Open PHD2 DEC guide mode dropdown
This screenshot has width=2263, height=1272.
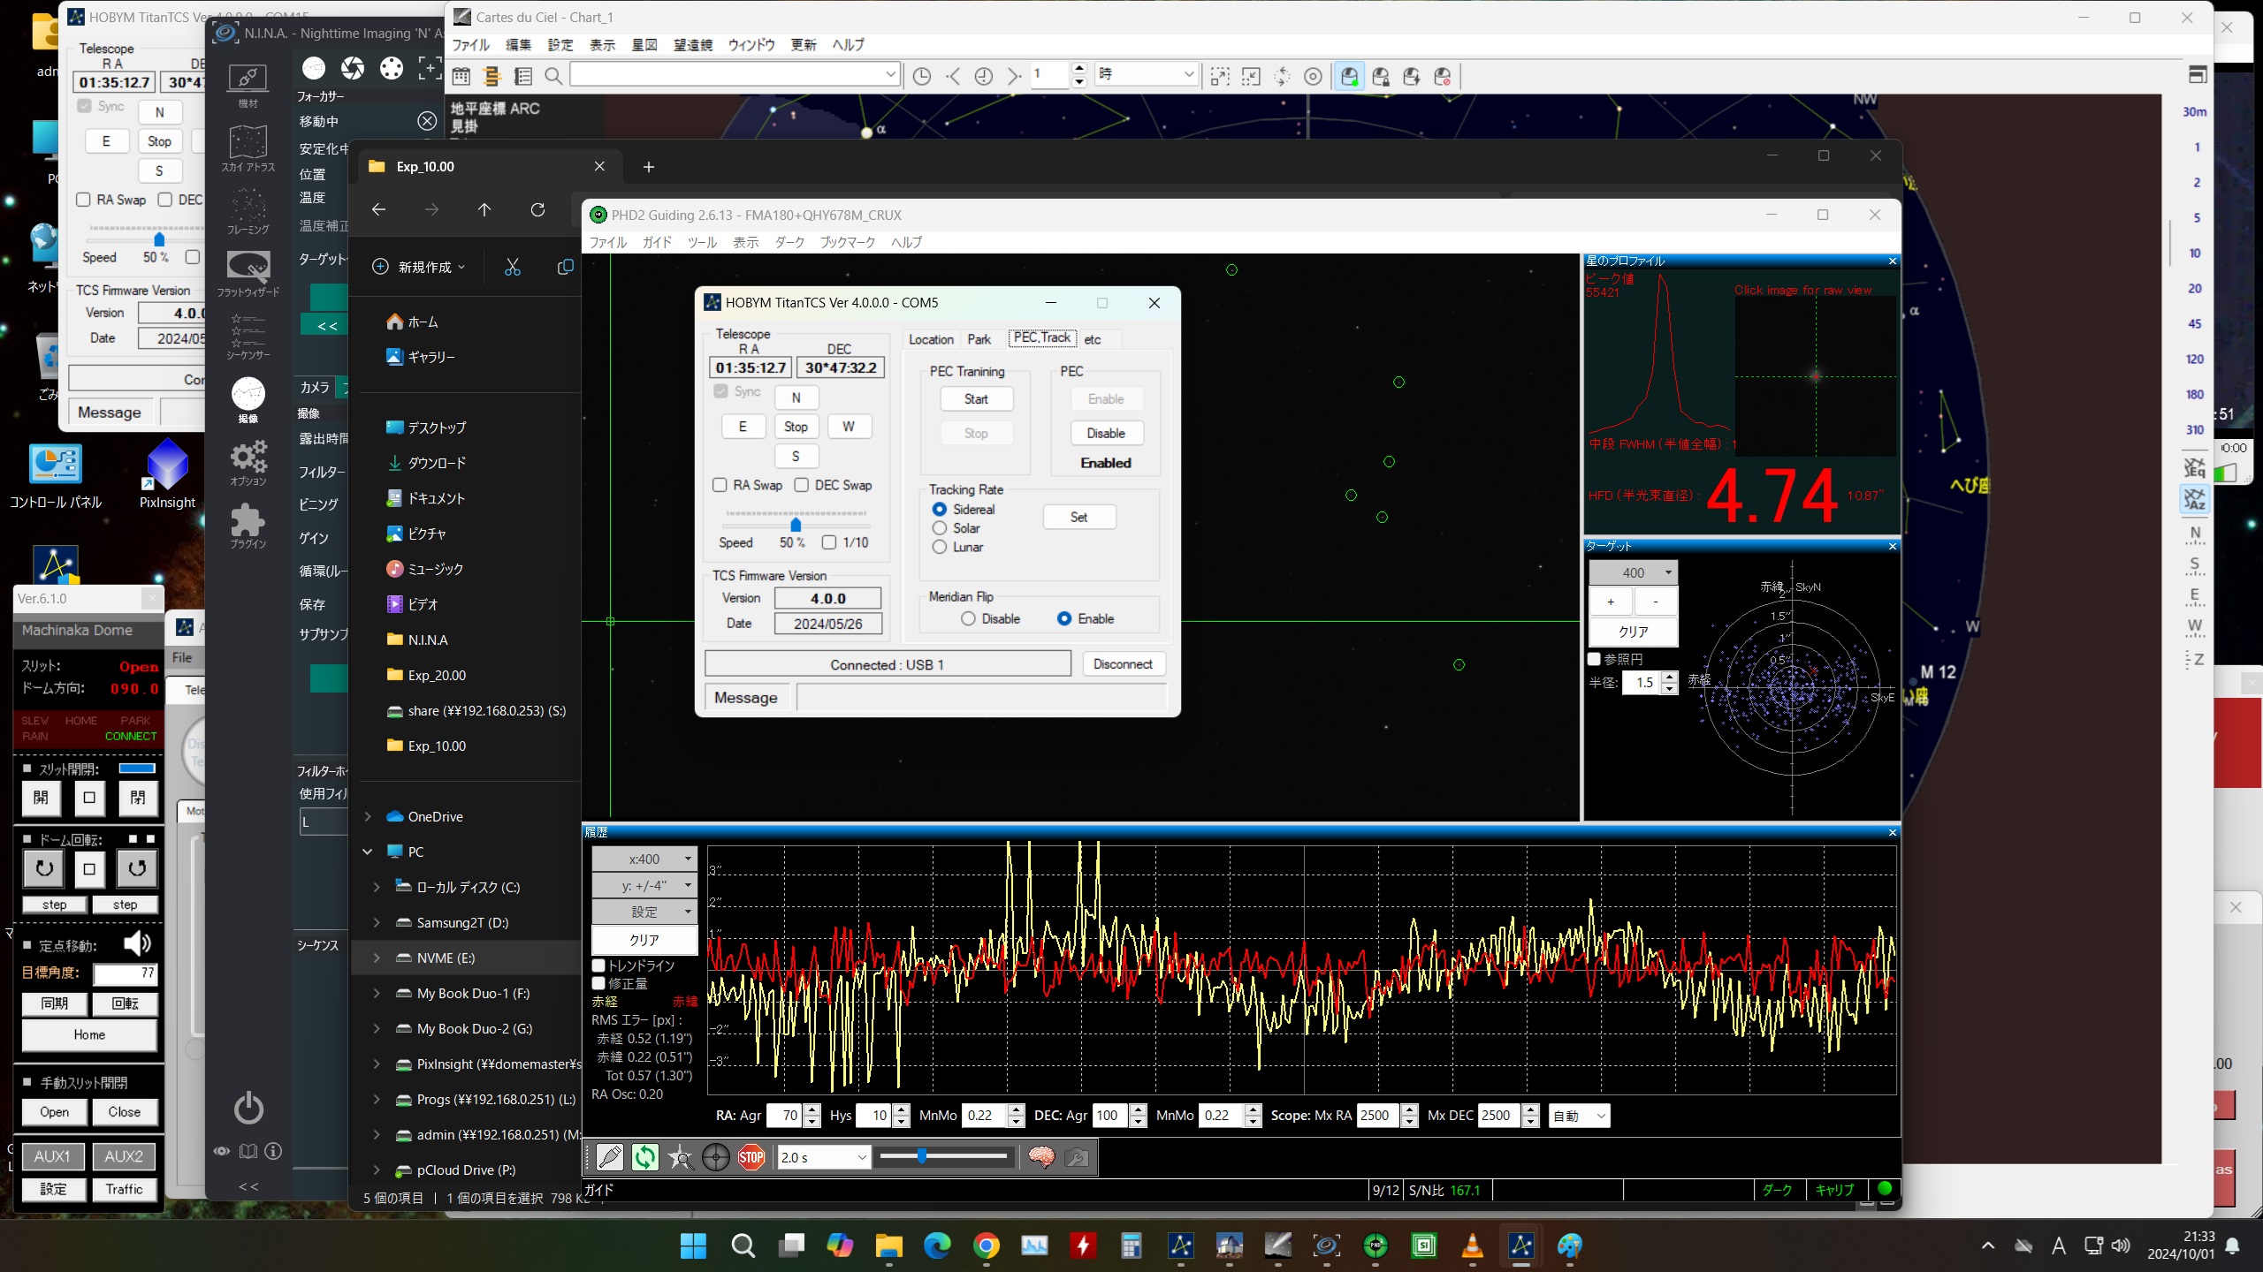[x=1579, y=1116]
